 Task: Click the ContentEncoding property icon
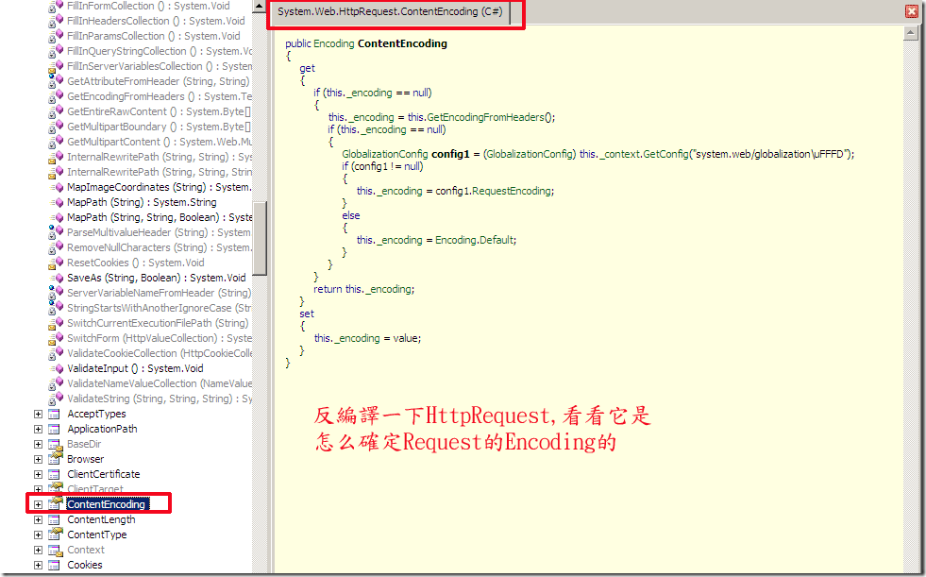pyautogui.click(x=55, y=503)
